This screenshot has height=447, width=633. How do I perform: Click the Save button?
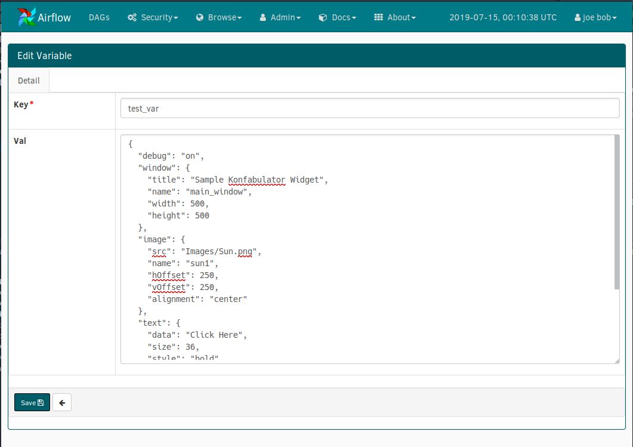click(x=32, y=402)
